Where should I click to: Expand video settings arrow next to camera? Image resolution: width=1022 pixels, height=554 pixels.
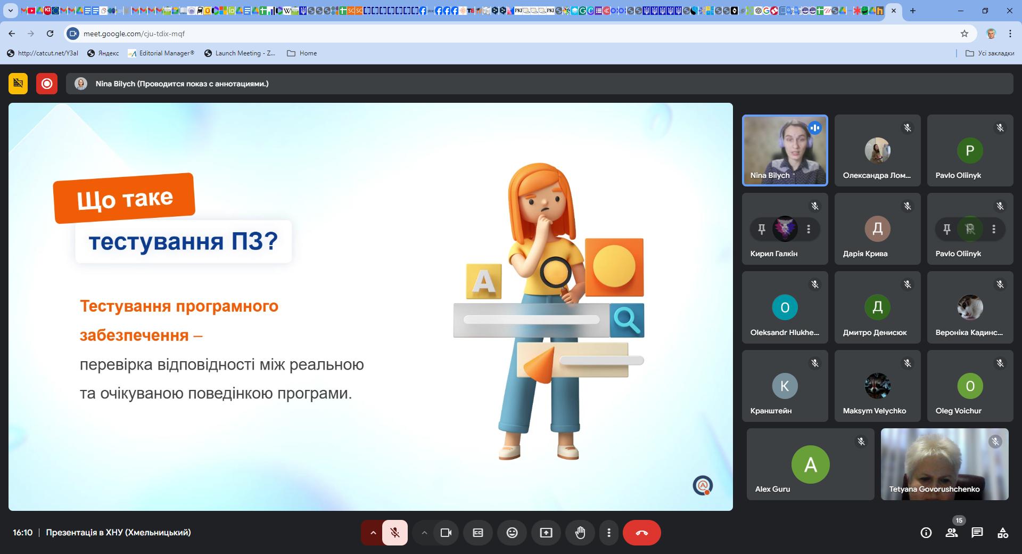click(x=424, y=533)
